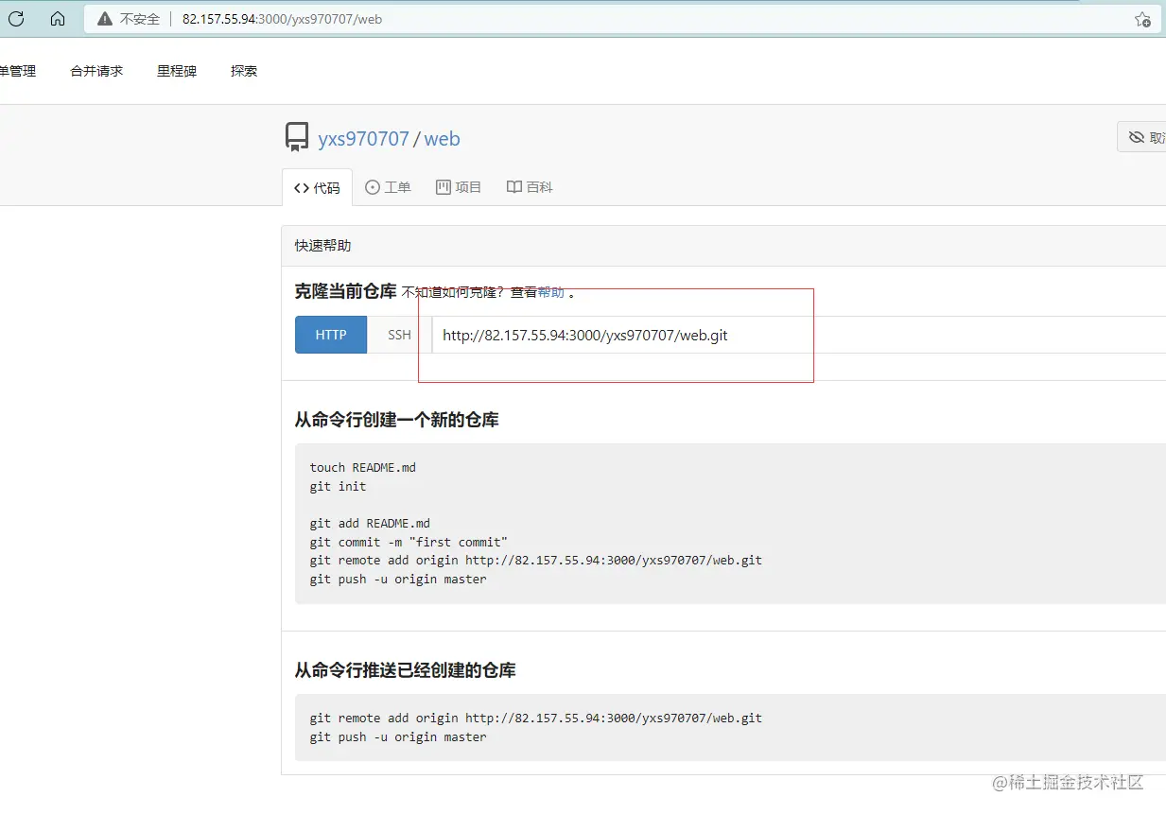Open the web repository link

pos(442,139)
